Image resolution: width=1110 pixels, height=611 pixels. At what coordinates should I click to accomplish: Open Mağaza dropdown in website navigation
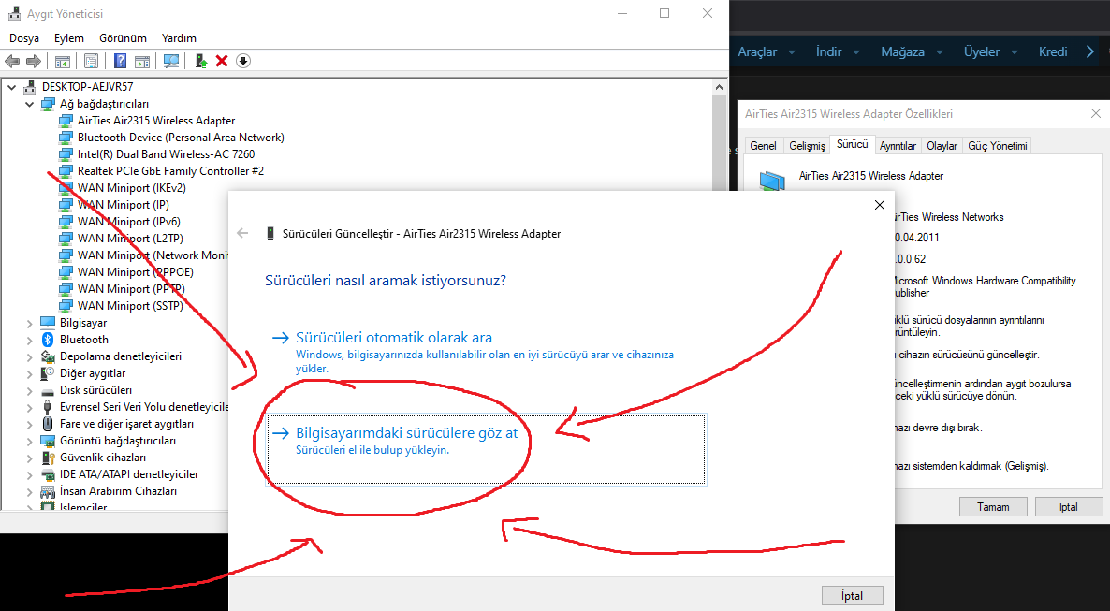(x=913, y=51)
